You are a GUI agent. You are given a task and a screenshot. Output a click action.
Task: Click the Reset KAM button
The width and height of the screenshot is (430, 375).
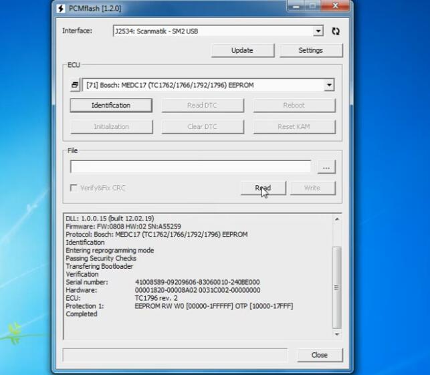(x=294, y=126)
